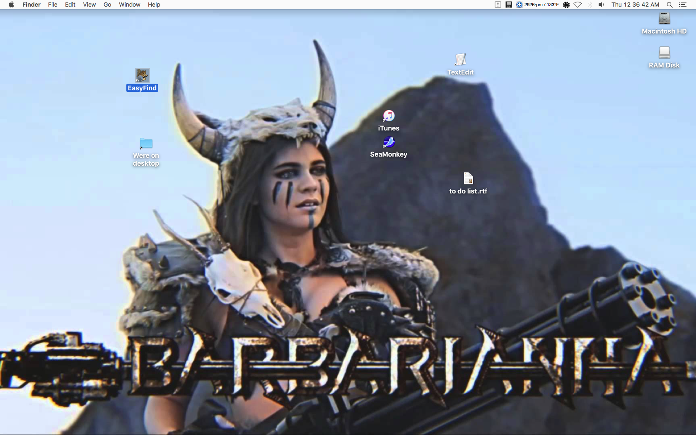Open the View menu

tap(89, 5)
